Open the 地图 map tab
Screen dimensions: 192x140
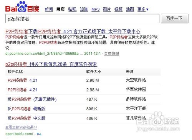tap(130, 9)
